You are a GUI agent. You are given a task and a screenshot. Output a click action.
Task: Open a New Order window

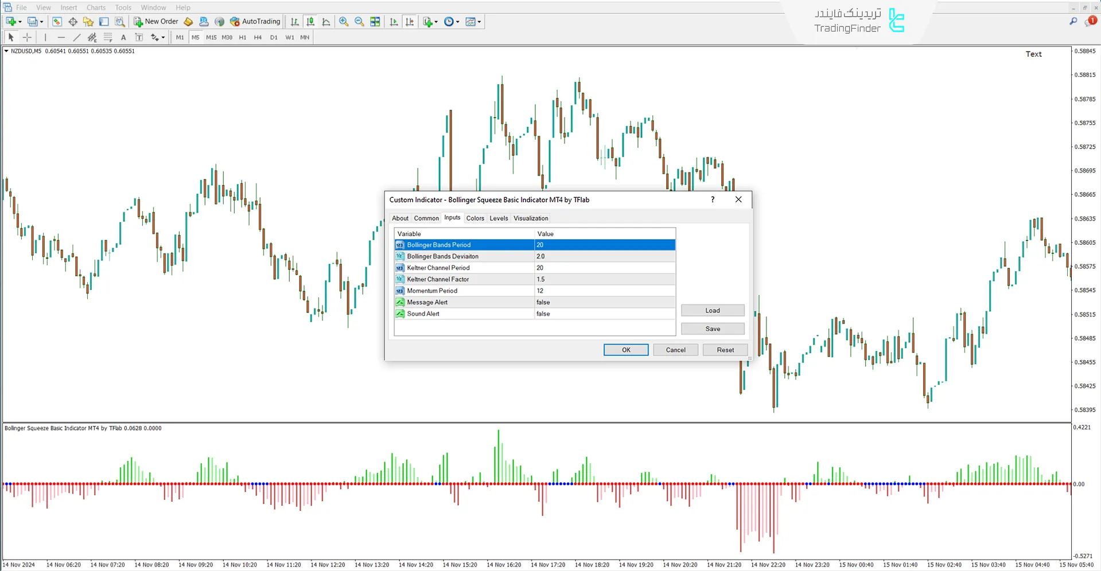pos(155,21)
